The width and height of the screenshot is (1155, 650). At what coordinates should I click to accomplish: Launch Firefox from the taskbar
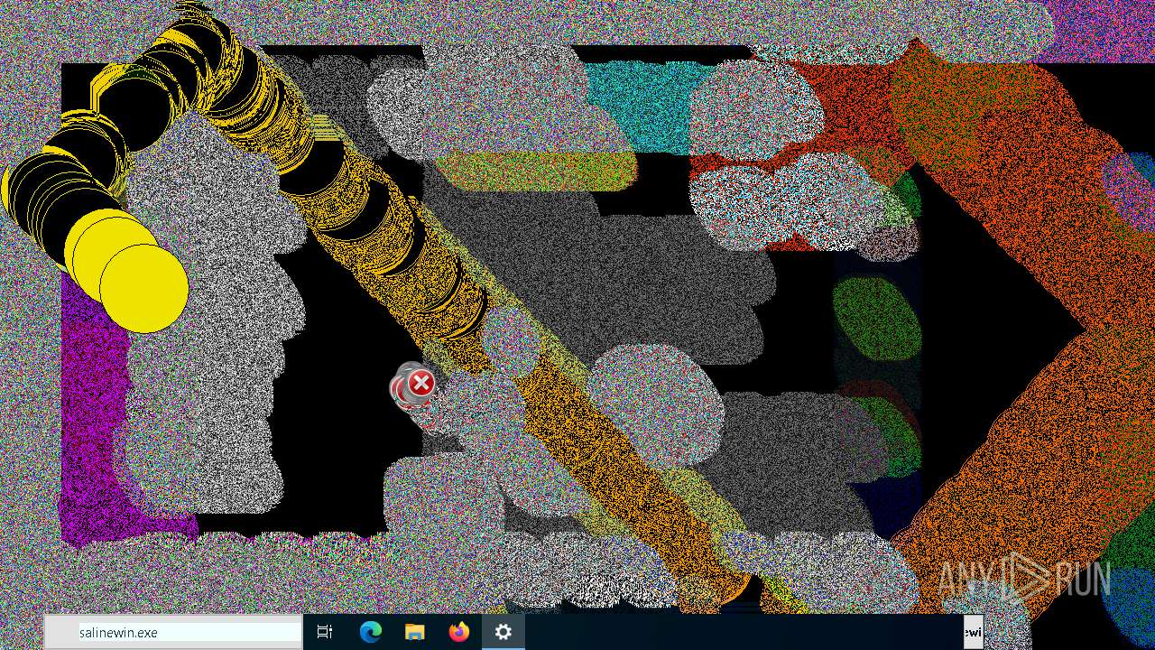coord(459,633)
